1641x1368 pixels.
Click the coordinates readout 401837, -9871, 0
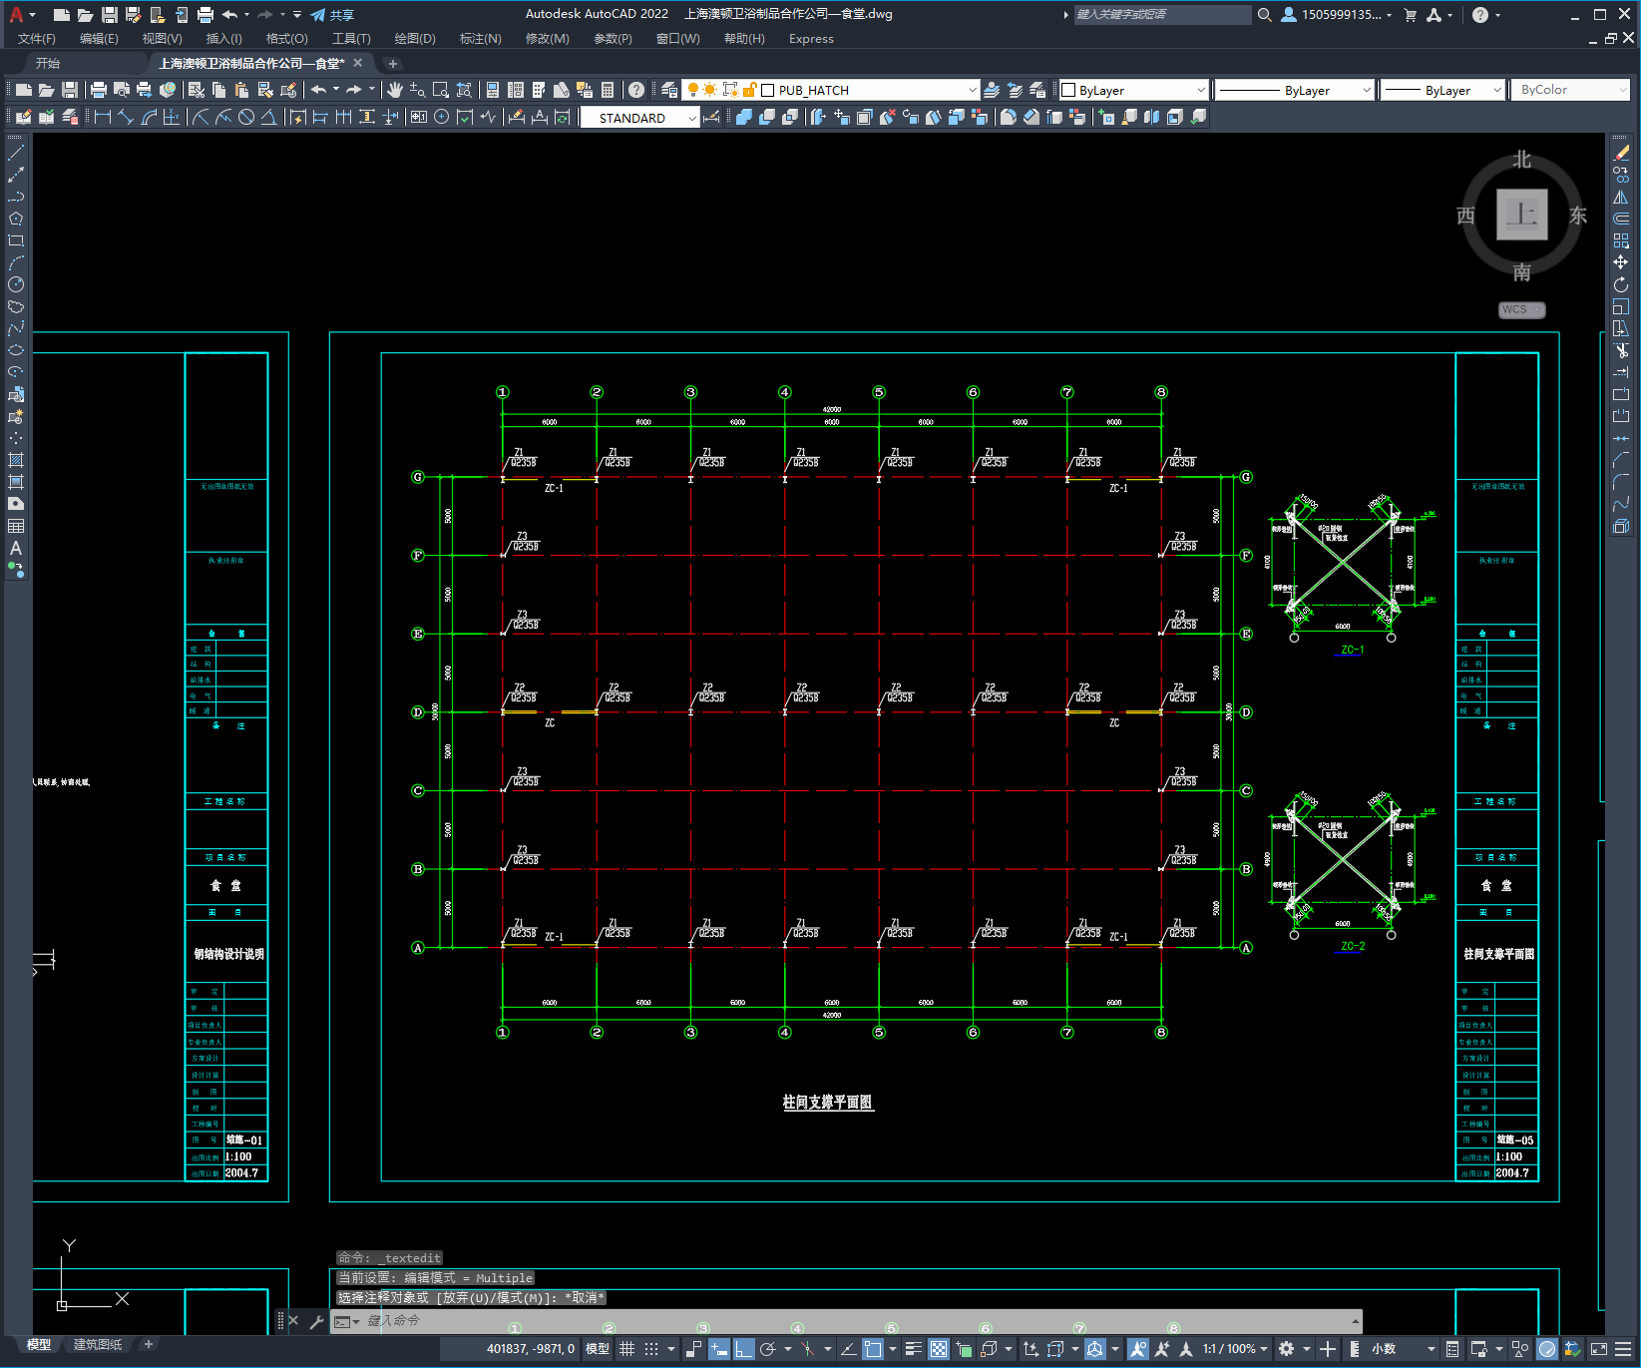(x=531, y=1349)
